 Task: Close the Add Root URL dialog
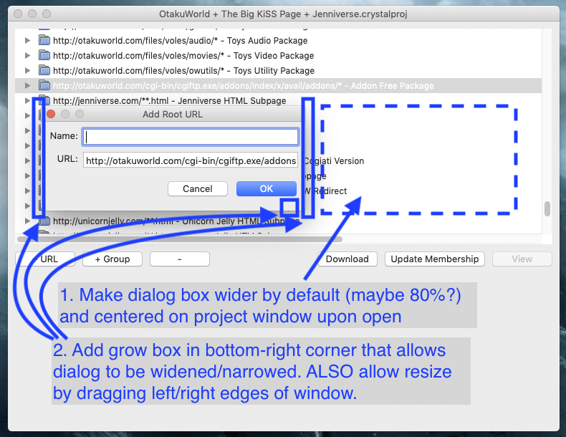pos(52,114)
